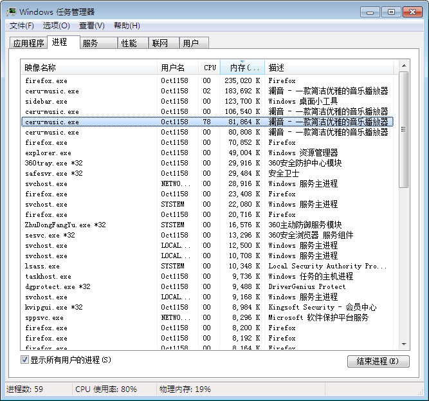The width and height of the screenshot is (429, 401).
Task: Open the 选项(O) menu
Action: (x=56, y=26)
